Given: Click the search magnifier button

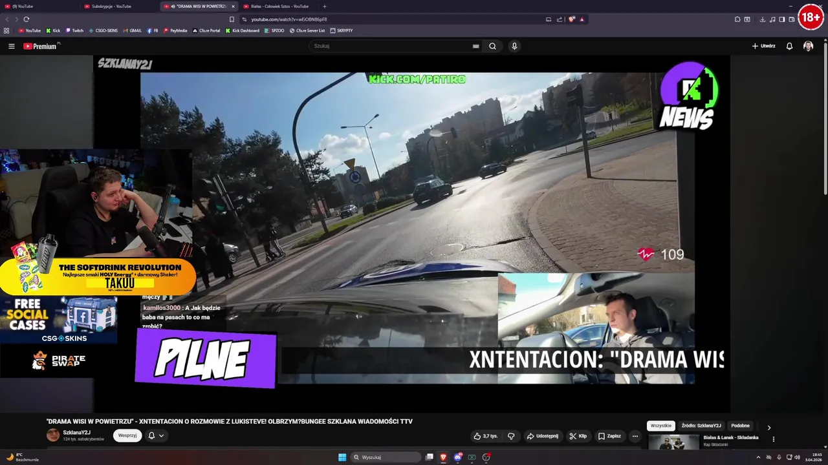Looking at the screenshot, I should pyautogui.click(x=492, y=46).
